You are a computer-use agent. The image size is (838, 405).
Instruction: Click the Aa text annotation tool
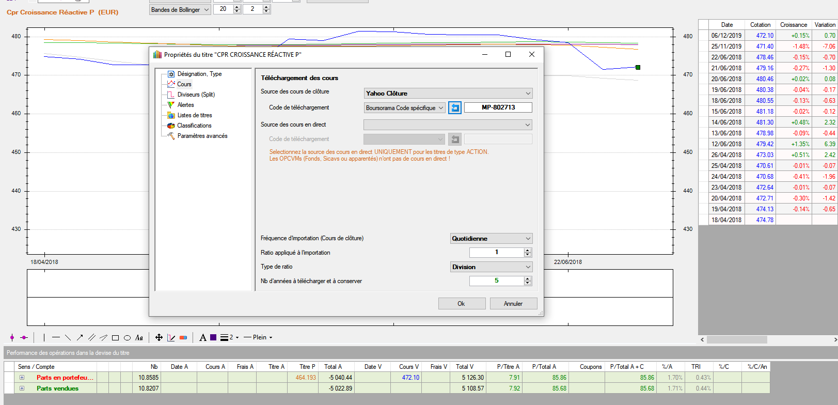coord(139,338)
